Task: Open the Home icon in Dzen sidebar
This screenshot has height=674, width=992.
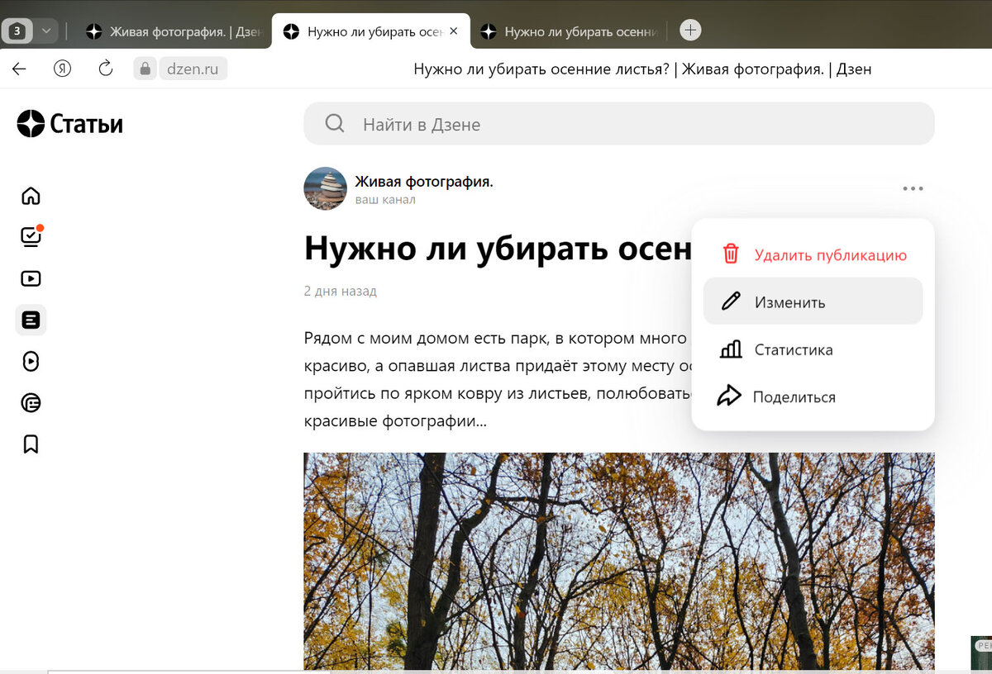Action: (31, 196)
